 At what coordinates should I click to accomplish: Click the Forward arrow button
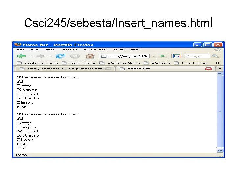tap(40, 56)
